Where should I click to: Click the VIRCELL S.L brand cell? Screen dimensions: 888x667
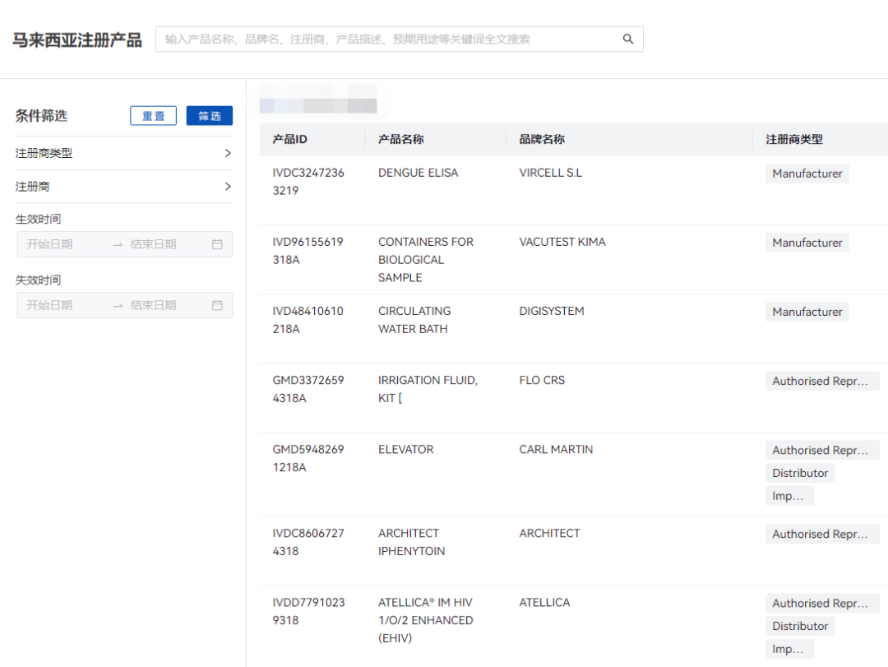[550, 173]
